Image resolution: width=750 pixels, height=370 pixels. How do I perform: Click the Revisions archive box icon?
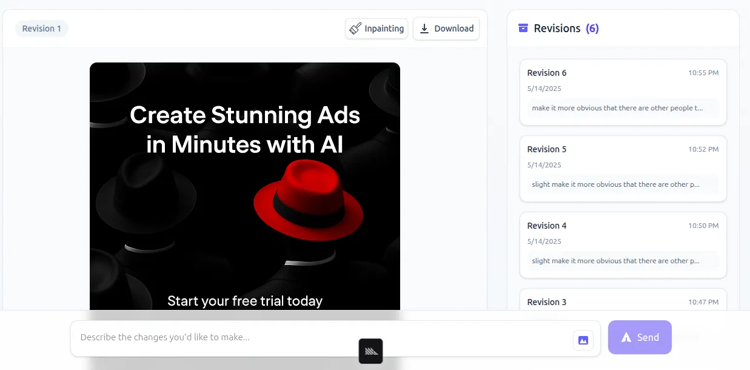click(523, 28)
